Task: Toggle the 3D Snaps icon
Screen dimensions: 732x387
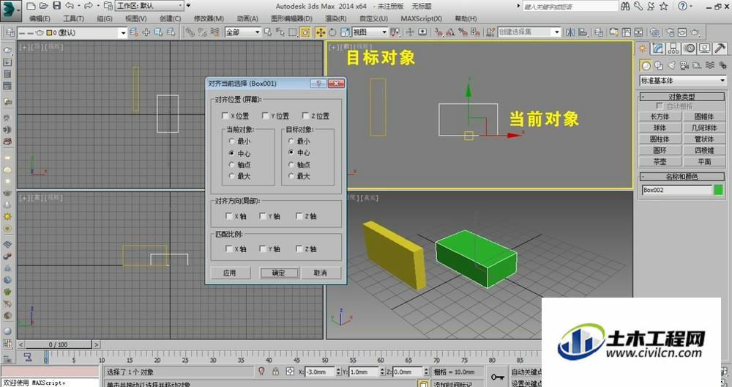Action: (438, 32)
